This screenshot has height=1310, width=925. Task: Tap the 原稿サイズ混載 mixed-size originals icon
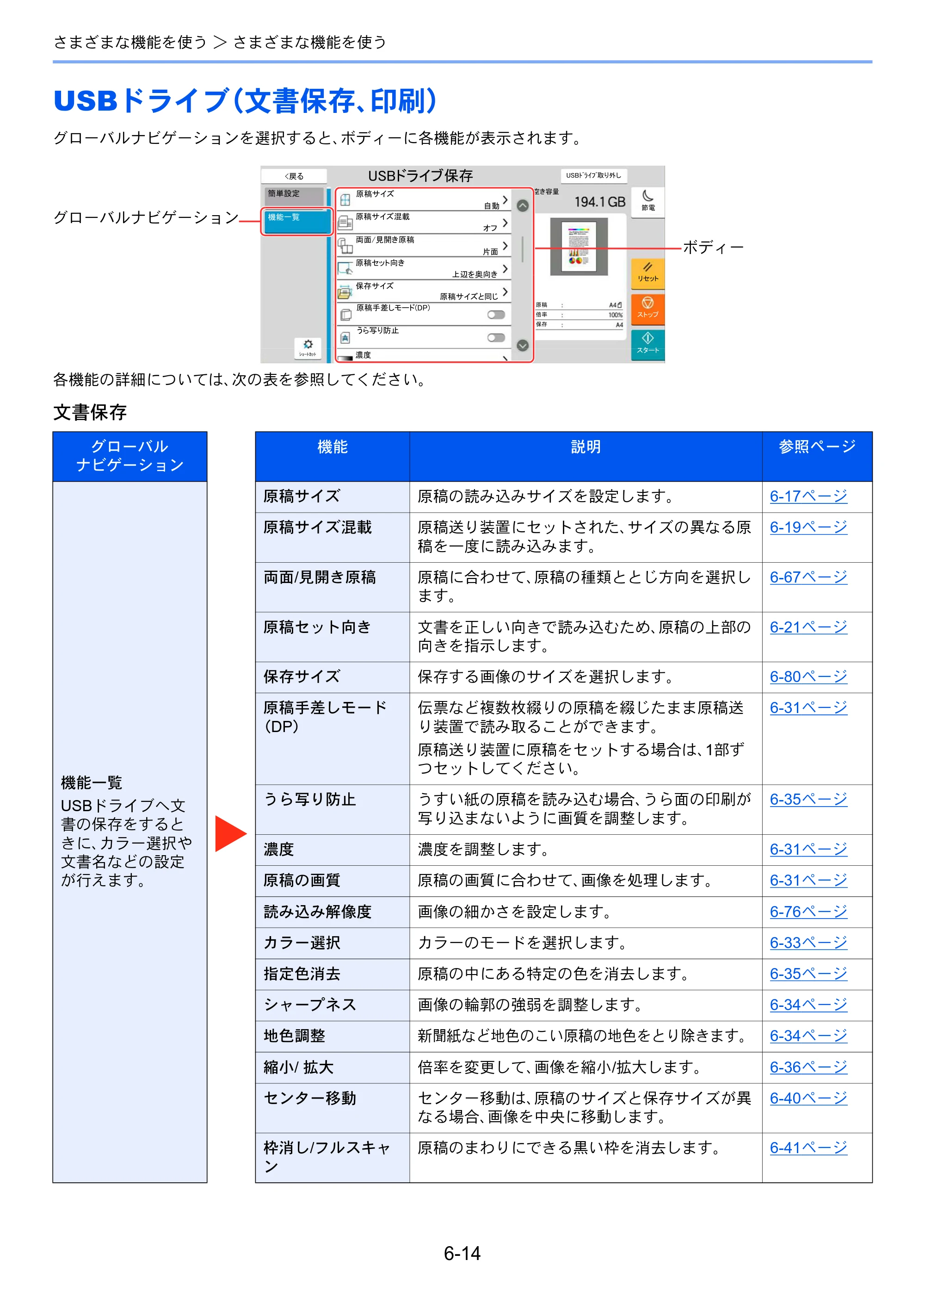(345, 223)
